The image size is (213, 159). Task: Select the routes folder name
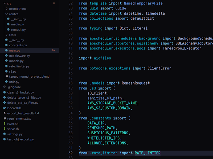tap(14, 14)
